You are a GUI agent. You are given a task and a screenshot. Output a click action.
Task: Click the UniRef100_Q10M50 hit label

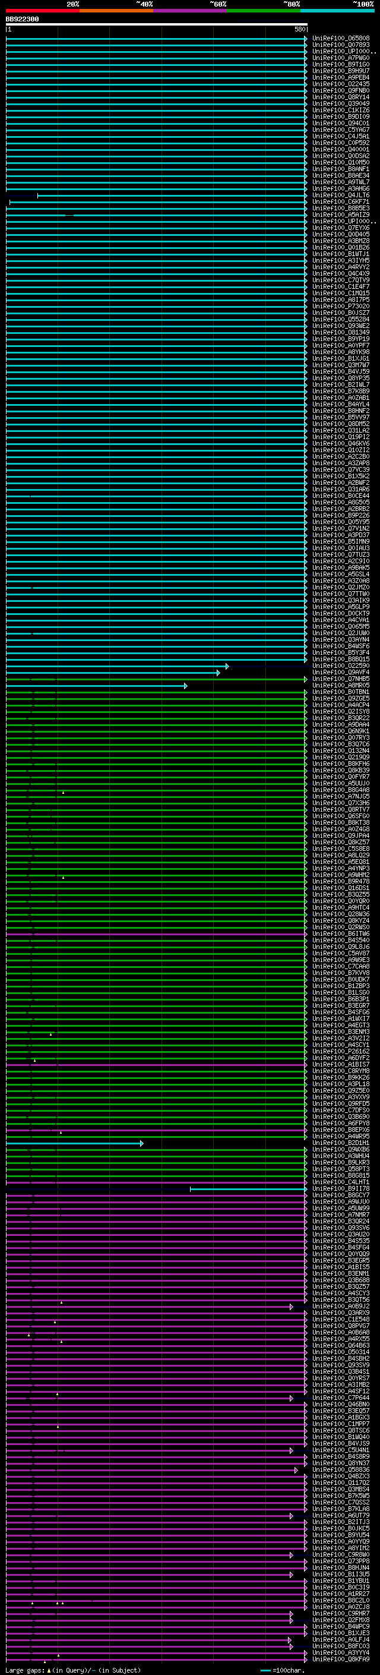[x=341, y=163]
